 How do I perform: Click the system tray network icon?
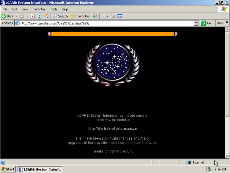[210, 169]
